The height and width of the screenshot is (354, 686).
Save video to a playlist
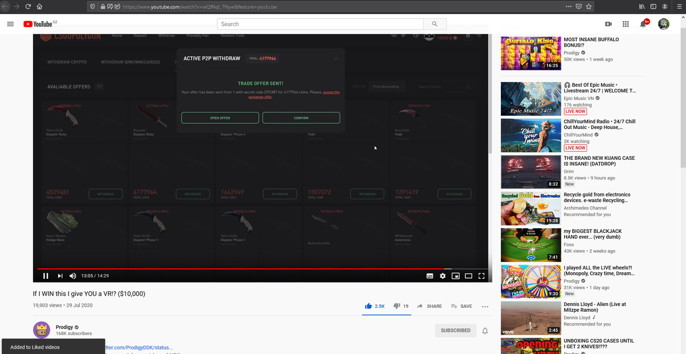coord(461,306)
